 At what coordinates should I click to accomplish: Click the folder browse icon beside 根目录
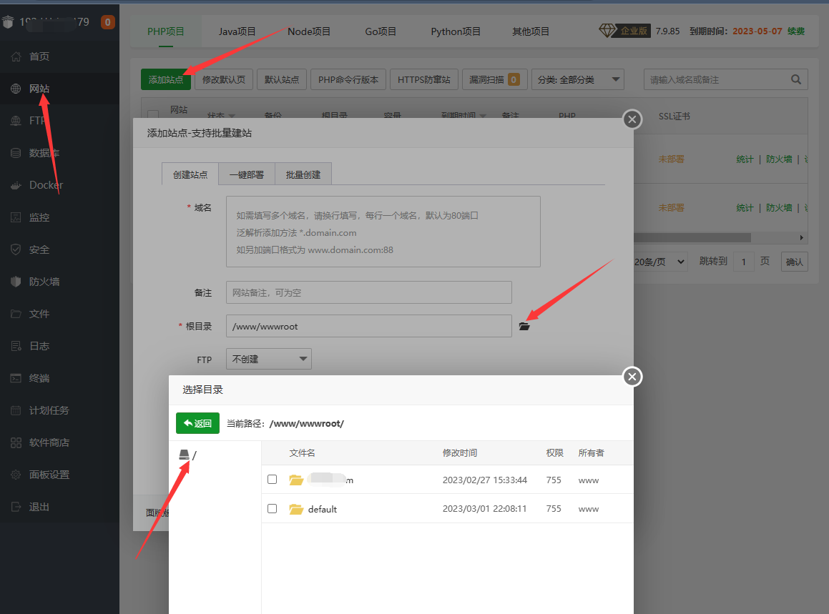[x=524, y=327]
